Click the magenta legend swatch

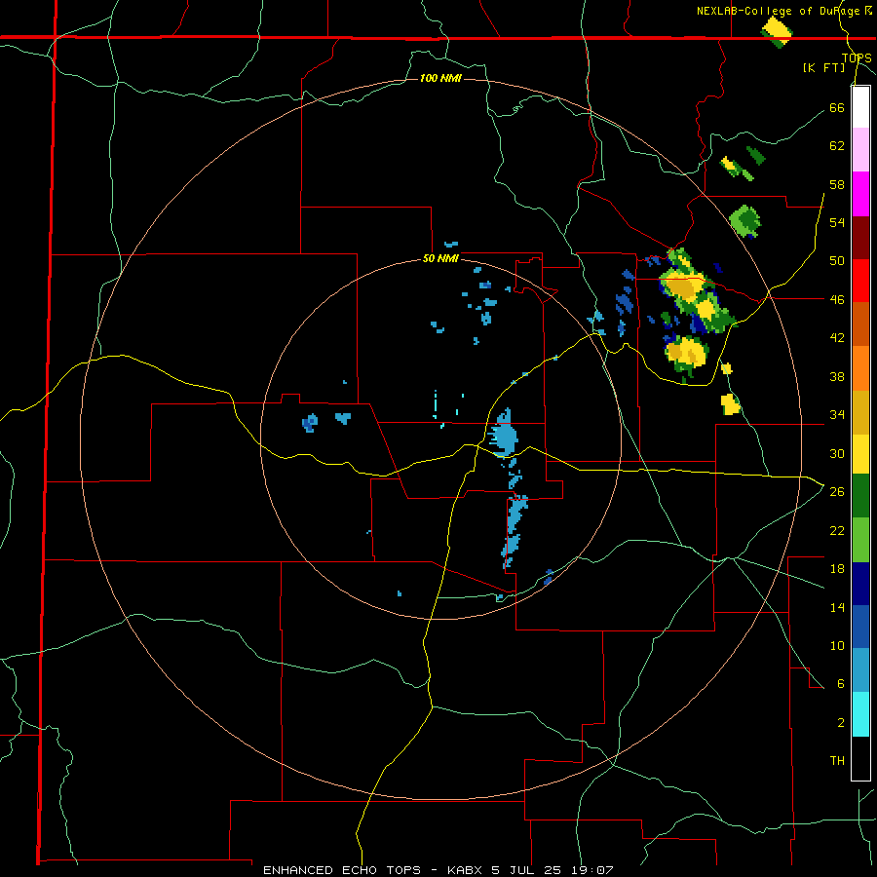(x=860, y=194)
